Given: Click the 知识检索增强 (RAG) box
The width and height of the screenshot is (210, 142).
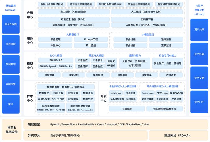Looking at the screenshot, I should coord(73,19).
